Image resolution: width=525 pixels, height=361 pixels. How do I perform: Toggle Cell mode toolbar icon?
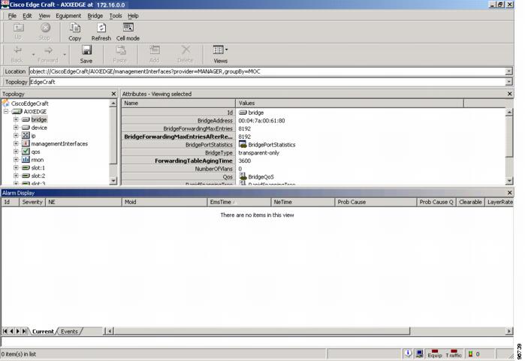128,28
